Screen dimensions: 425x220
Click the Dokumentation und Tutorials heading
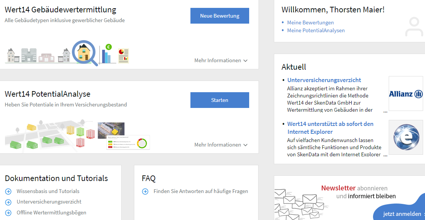pyautogui.click(x=56, y=178)
